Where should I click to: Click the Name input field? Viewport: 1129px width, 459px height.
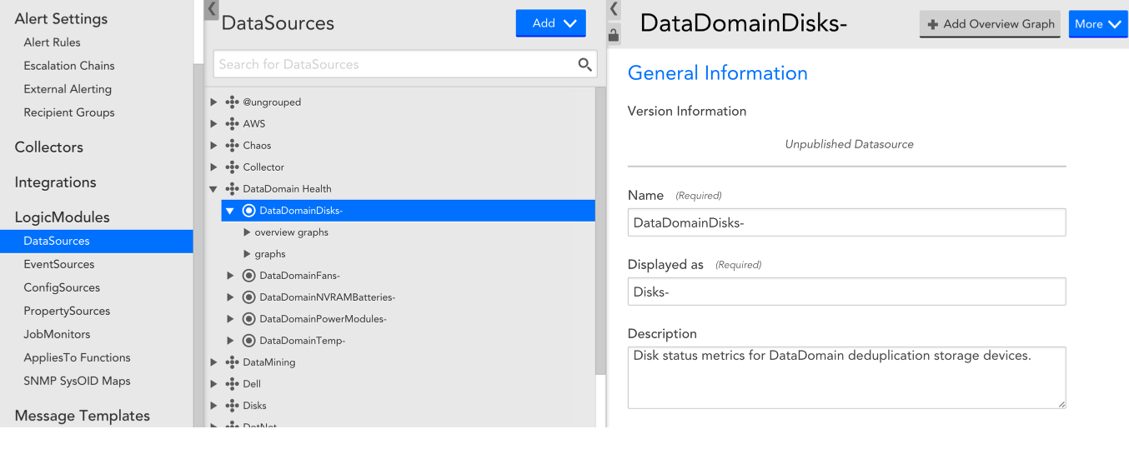pyautogui.click(x=846, y=222)
